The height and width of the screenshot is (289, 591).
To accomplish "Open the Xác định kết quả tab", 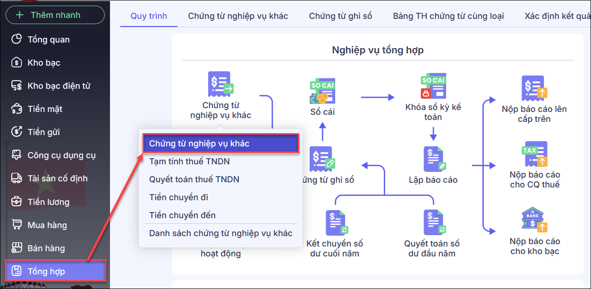I will [x=557, y=16].
